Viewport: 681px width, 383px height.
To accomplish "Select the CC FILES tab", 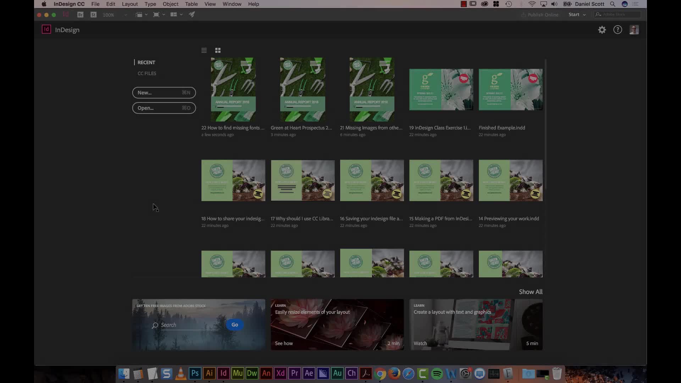I will pos(147,73).
